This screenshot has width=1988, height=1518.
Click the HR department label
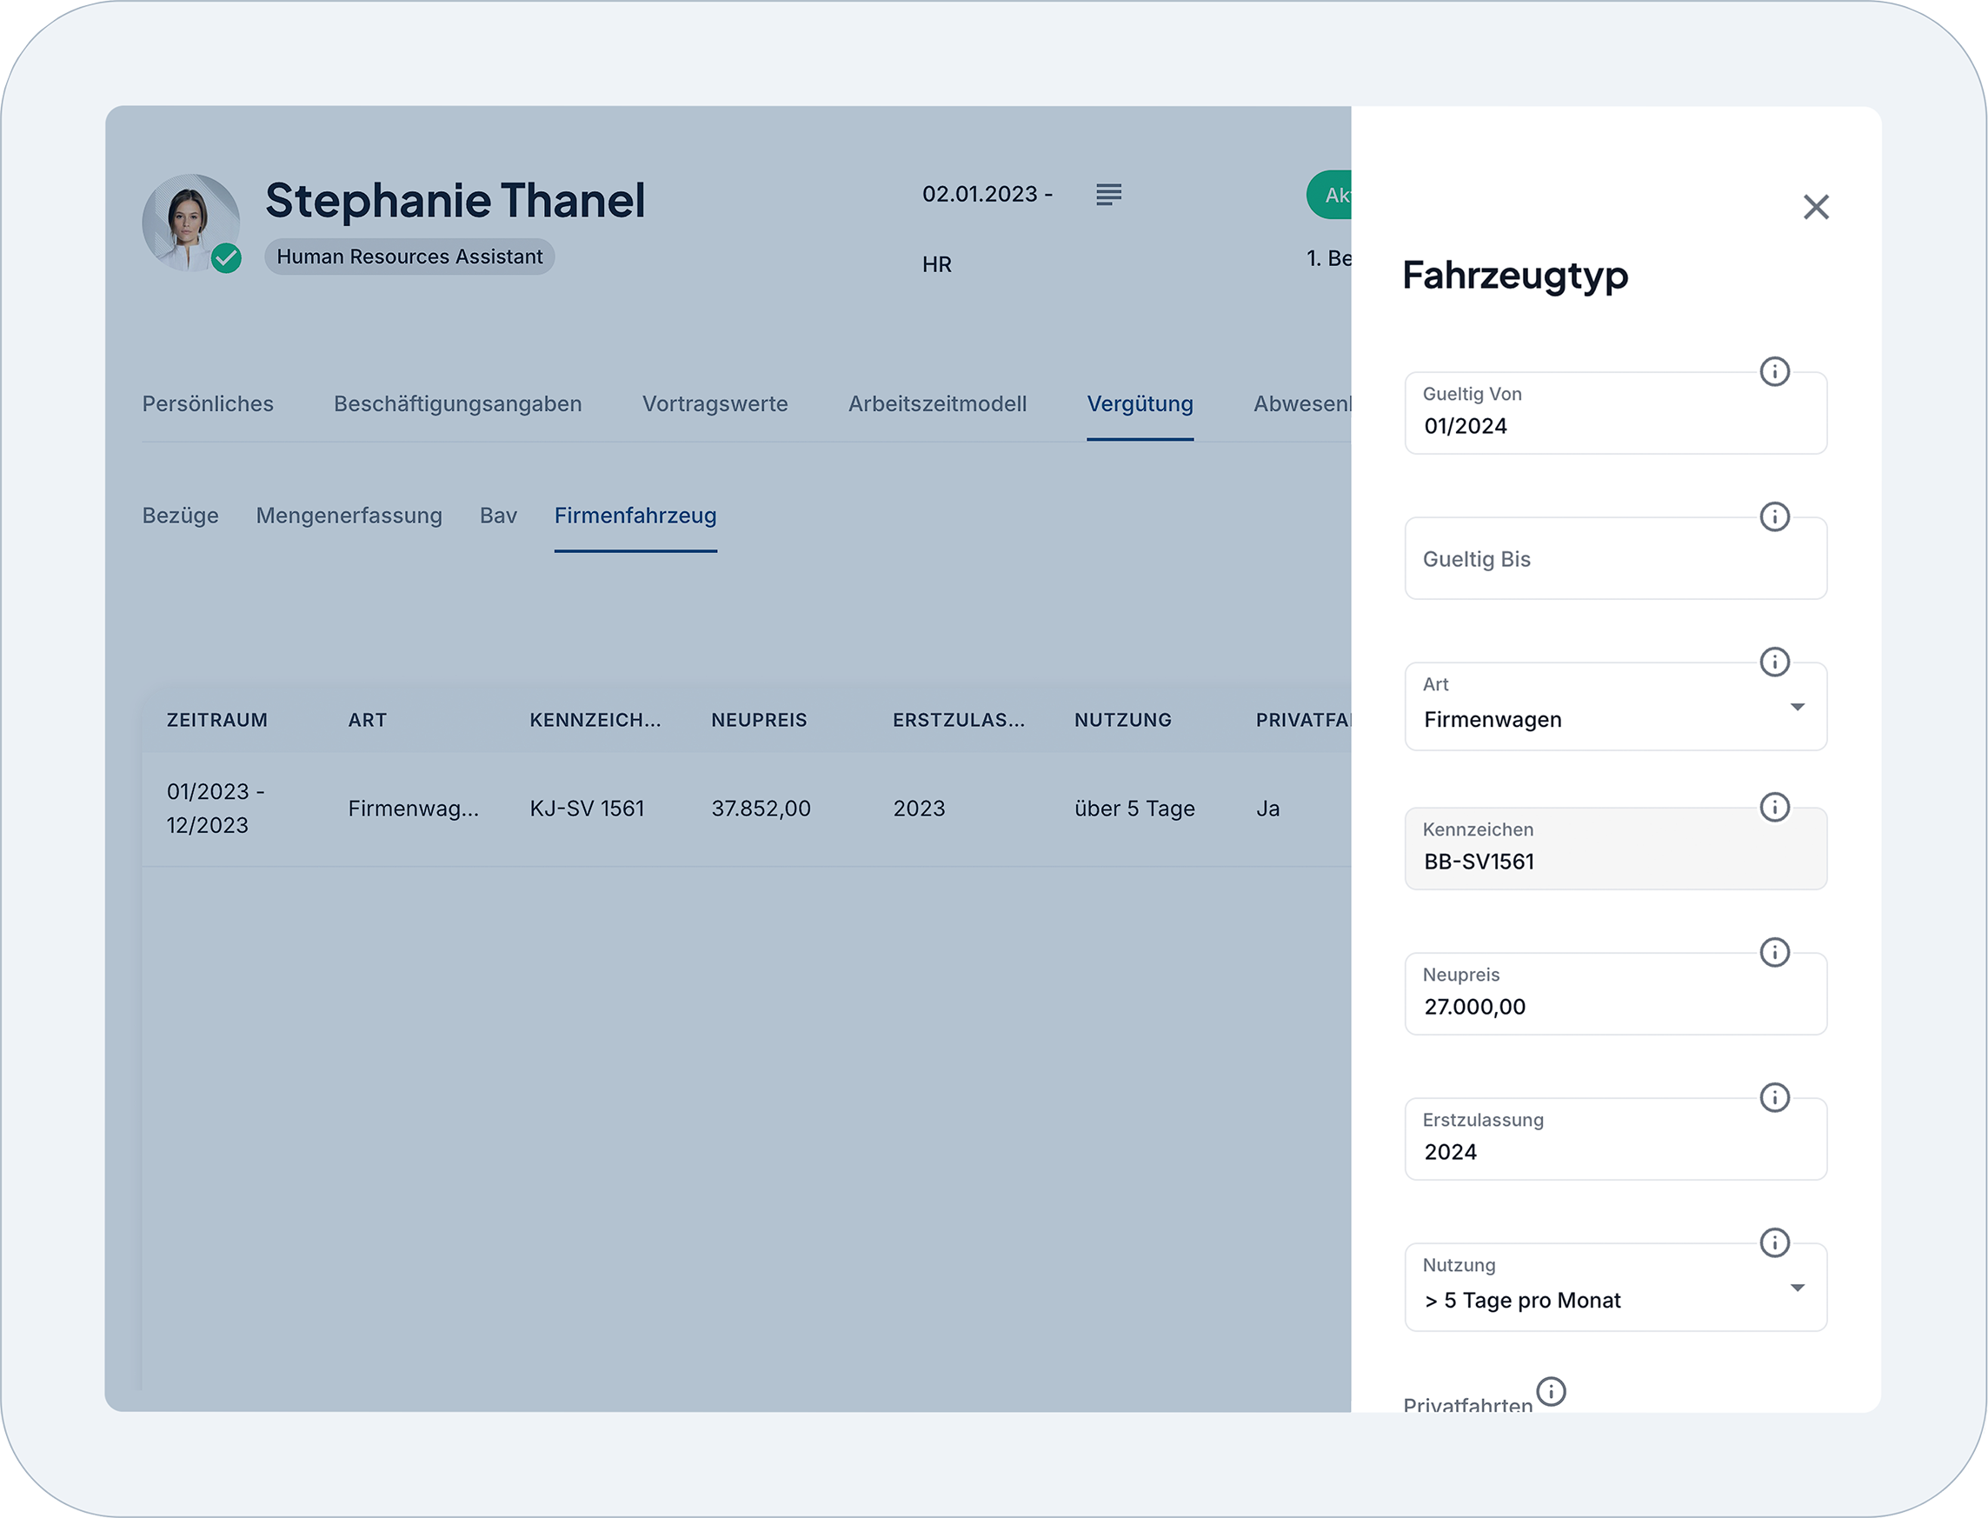(937, 263)
